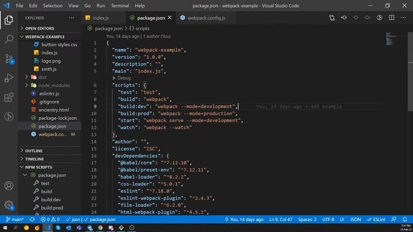Click UTF-8 encoding in status bar
Image resolution: width=413 pixels, height=232 pixels.
click(328, 219)
